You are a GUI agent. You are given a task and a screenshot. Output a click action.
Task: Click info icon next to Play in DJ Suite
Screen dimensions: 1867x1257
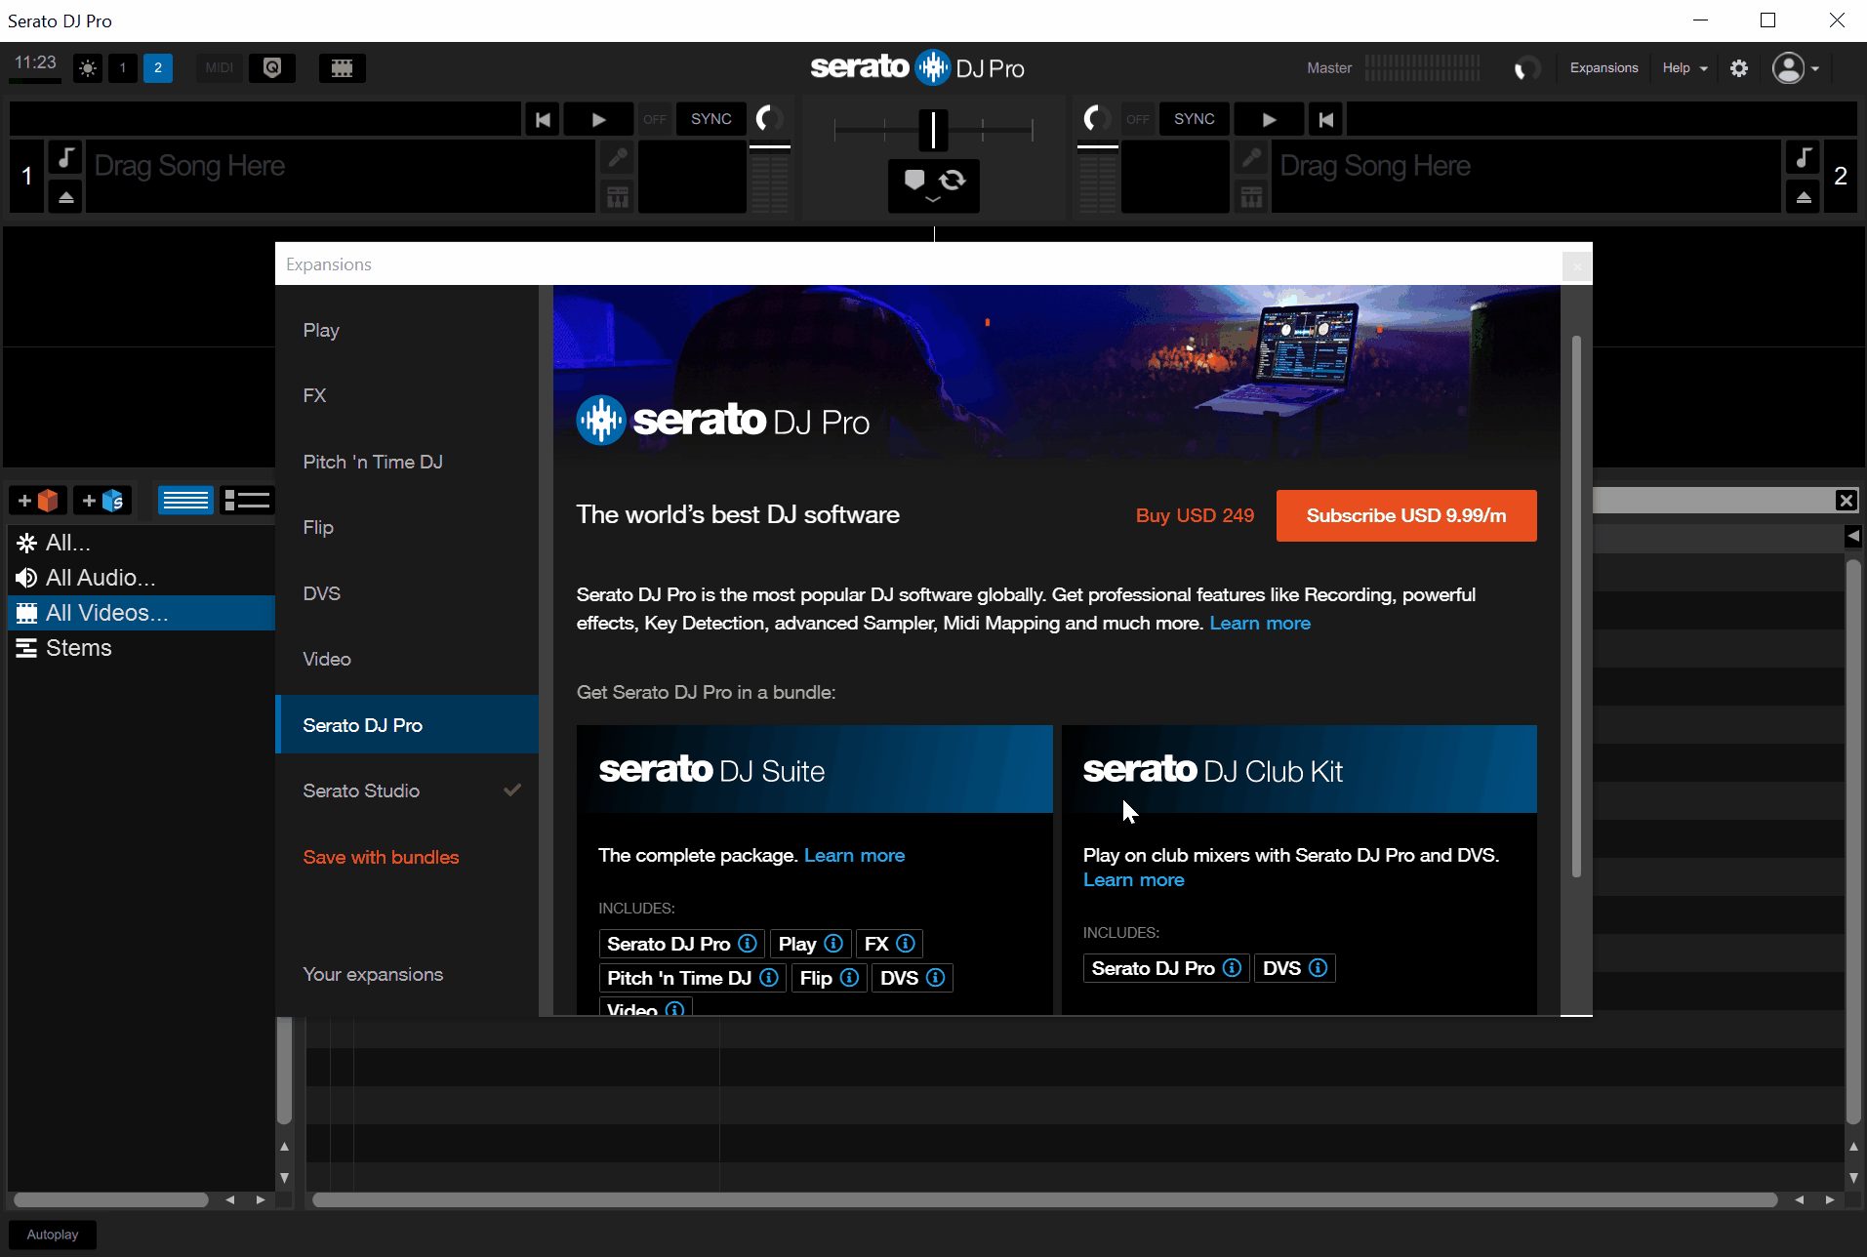tap(833, 944)
